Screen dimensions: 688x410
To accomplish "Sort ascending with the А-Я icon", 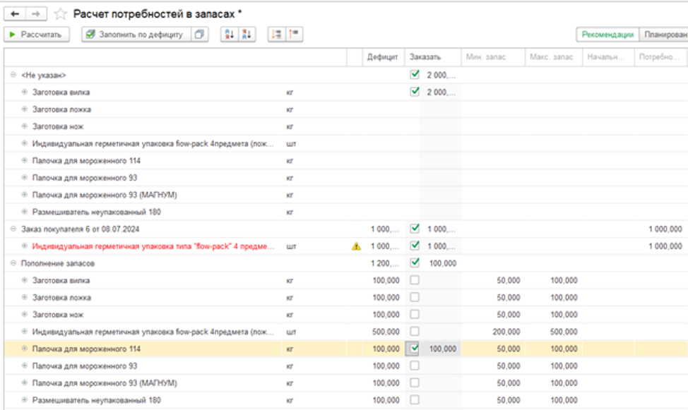I will 230,34.
